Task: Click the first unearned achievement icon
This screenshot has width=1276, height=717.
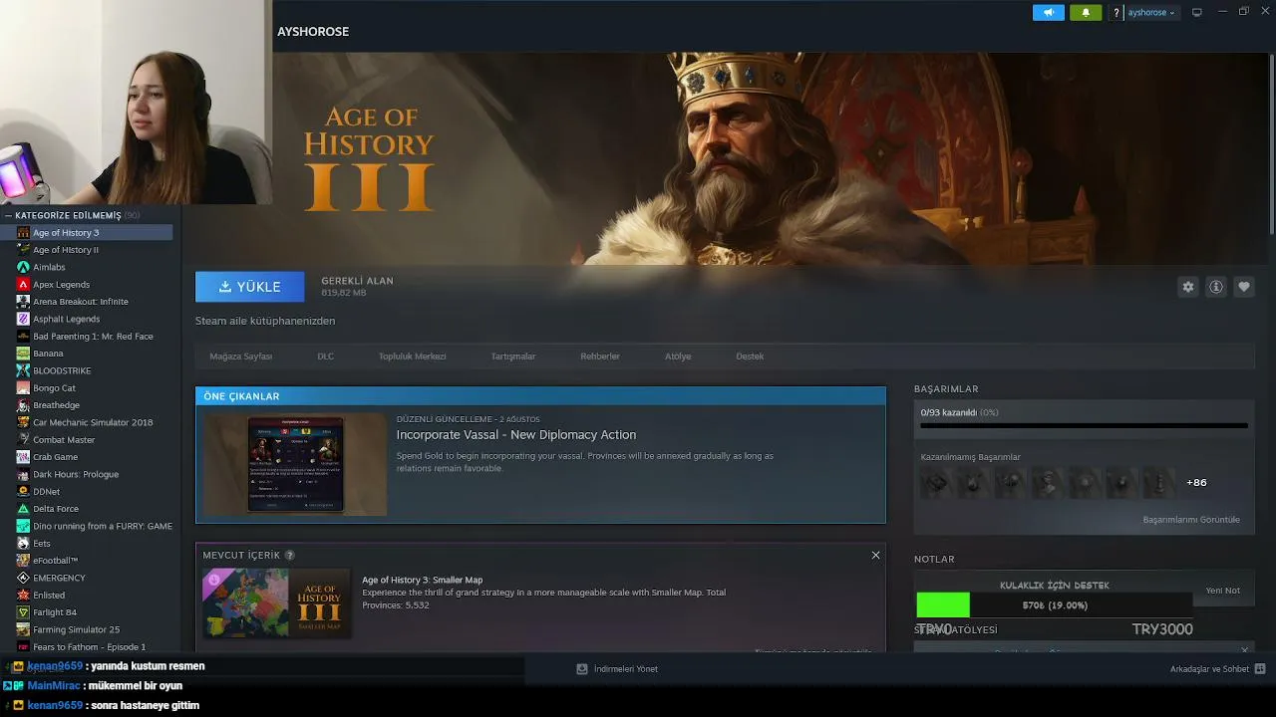Action: [935, 483]
